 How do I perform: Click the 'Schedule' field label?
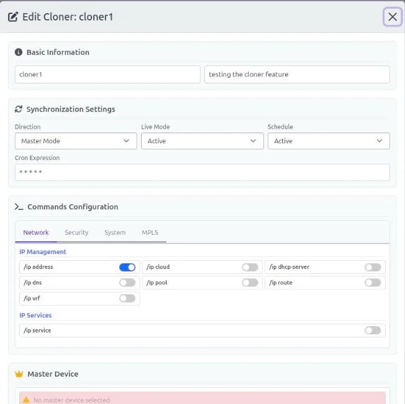(280, 127)
